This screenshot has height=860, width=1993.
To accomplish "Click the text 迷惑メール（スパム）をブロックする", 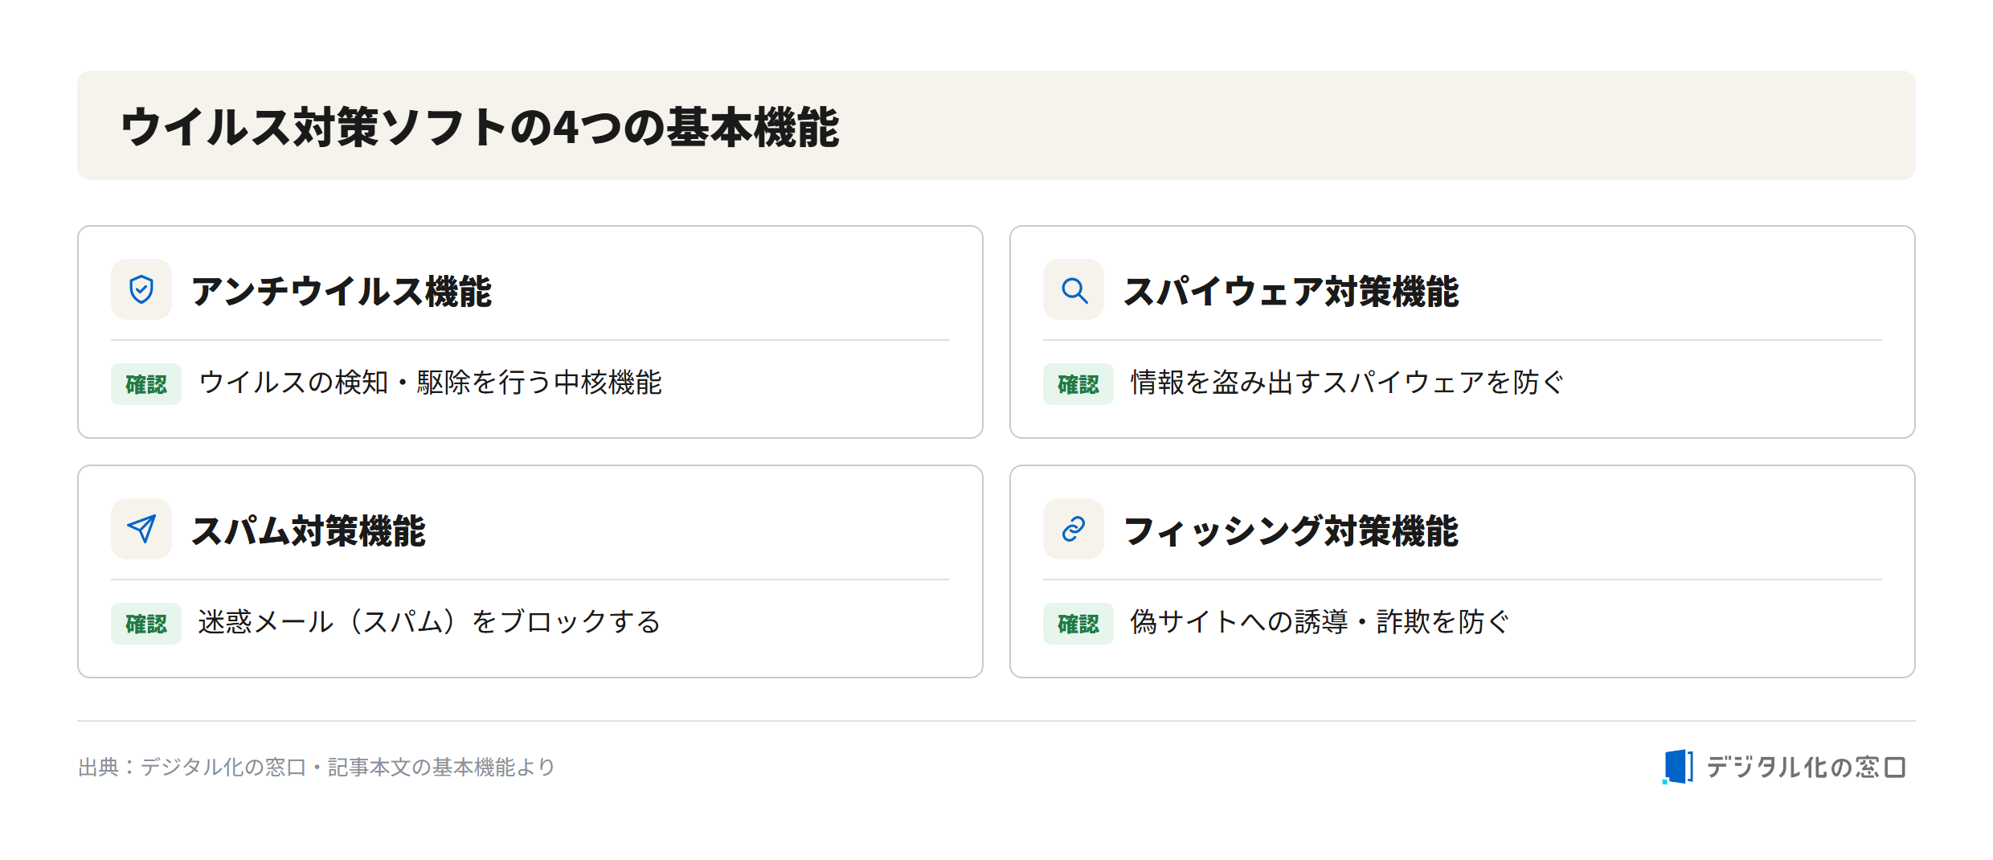I will 429,622.
